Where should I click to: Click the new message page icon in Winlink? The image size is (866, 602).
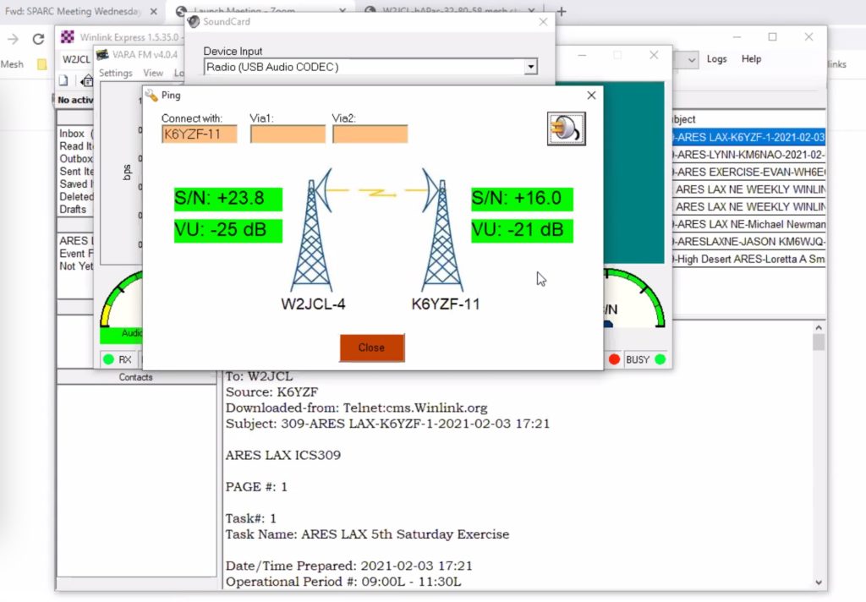tap(63, 80)
